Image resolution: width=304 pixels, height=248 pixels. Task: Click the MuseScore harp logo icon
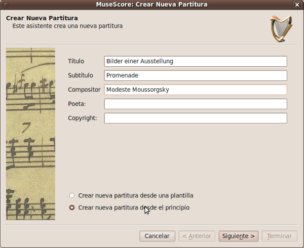tap(282, 29)
